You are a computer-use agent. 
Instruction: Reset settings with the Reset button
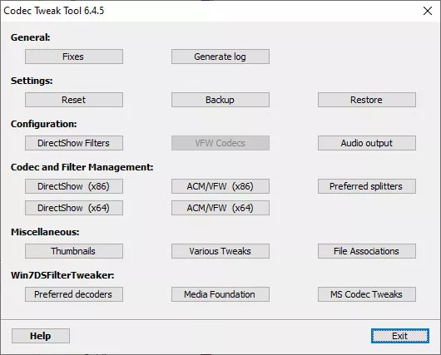74,100
